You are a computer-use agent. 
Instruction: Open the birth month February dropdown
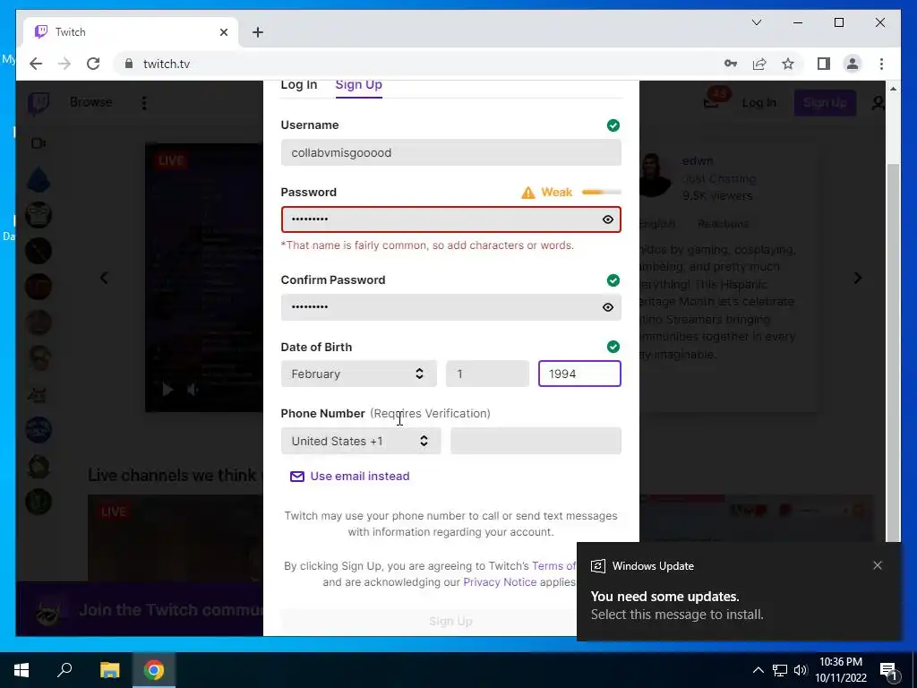358,374
